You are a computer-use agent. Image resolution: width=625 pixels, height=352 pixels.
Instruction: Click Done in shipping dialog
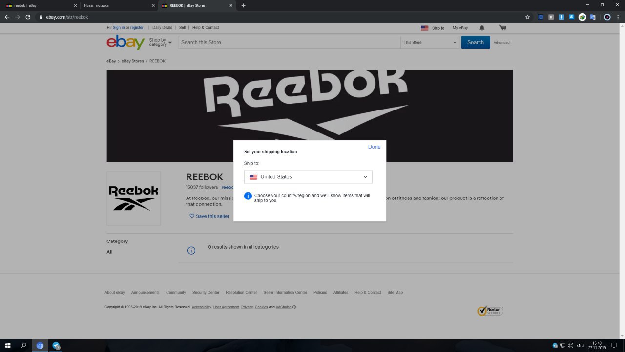coord(374,147)
